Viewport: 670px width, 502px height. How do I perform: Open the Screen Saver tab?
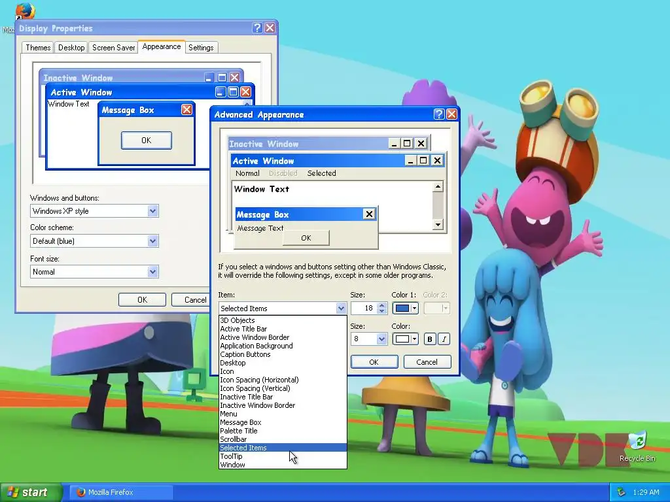point(114,47)
